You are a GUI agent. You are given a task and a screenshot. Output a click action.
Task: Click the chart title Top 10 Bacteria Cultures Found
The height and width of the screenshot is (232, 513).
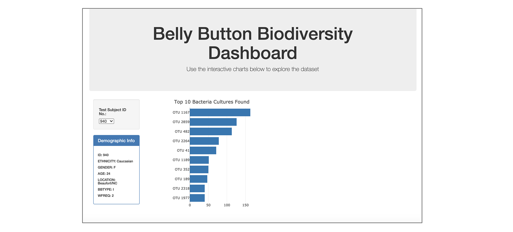[212, 102]
